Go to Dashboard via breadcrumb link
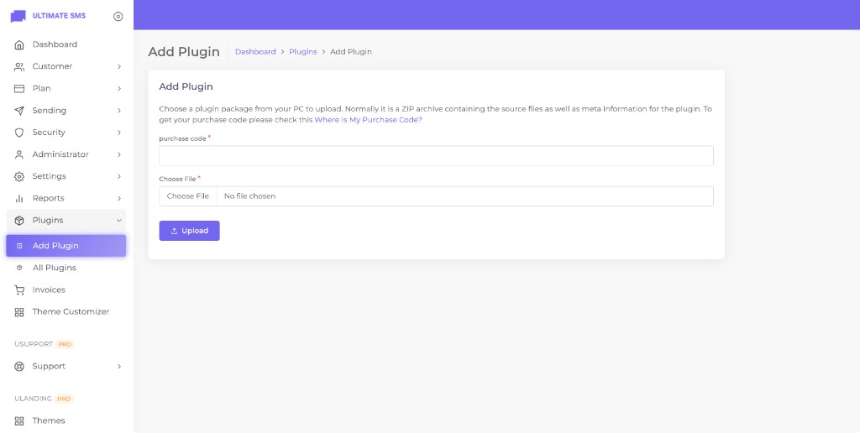The height and width of the screenshot is (433, 860). click(255, 51)
